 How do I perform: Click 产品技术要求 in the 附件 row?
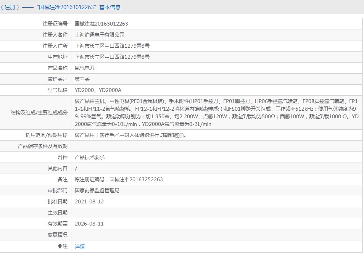coord(90,157)
